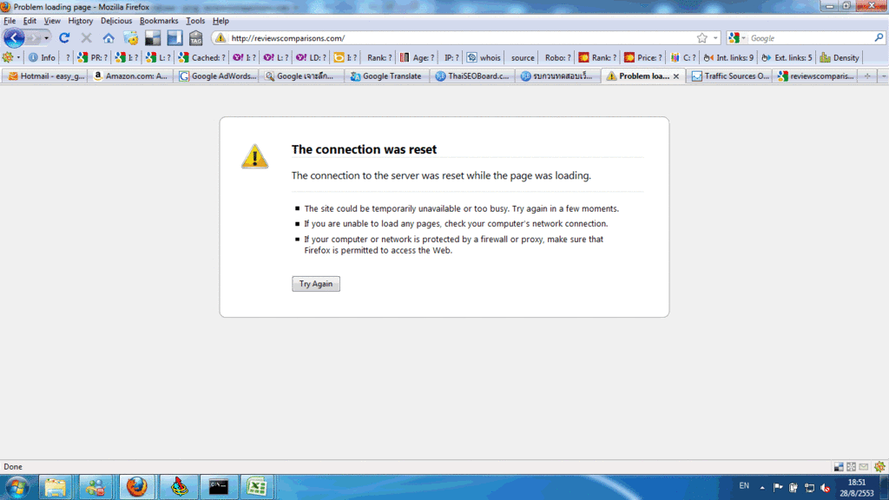Open the whois lookup in SEO toolbar
The height and width of the screenshot is (500, 889).
coord(484,58)
